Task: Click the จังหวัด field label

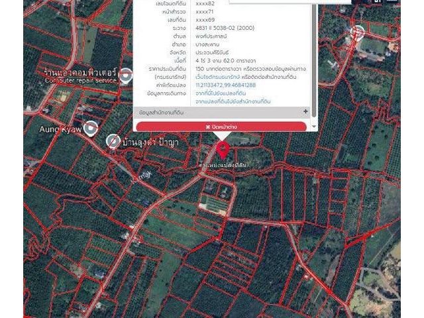Action: 178,52
